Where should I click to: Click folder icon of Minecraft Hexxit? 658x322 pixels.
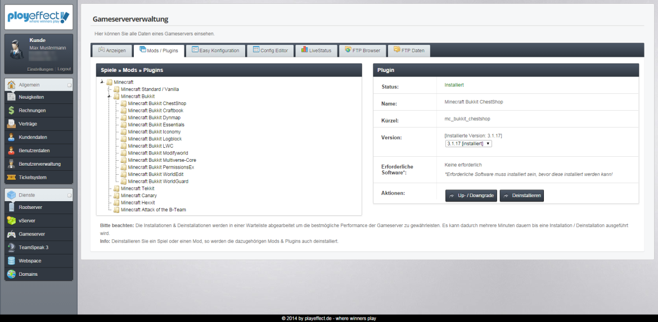click(x=116, y=202)
